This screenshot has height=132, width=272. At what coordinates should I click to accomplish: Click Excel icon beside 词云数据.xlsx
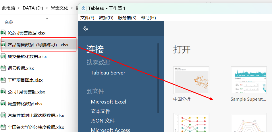[3, 68]
